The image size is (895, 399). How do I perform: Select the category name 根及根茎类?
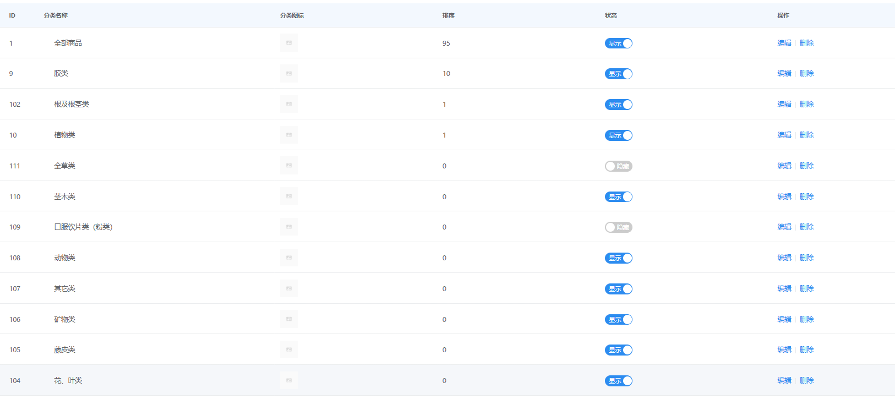(72, 104)
